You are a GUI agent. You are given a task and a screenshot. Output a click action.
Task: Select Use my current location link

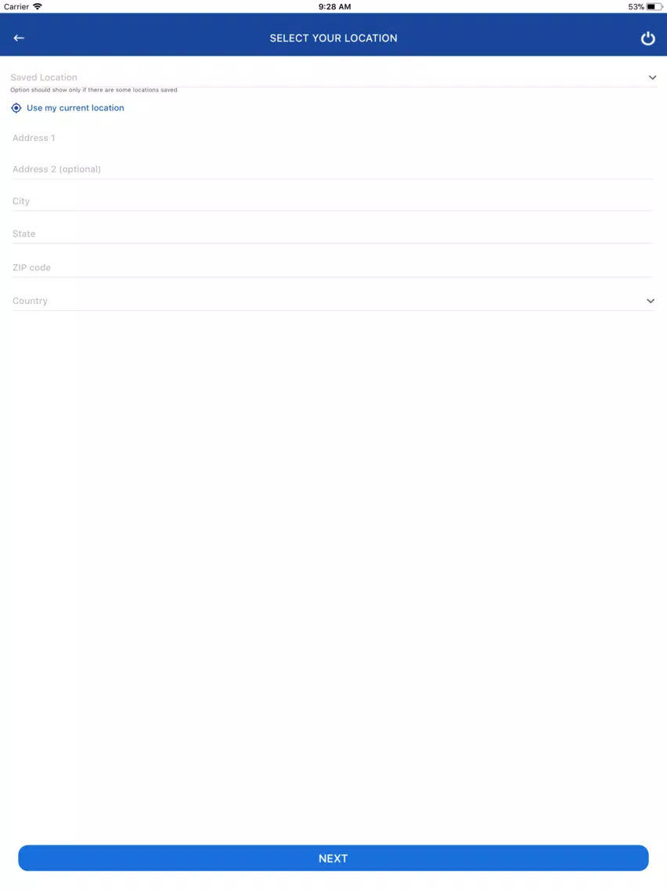75,108
